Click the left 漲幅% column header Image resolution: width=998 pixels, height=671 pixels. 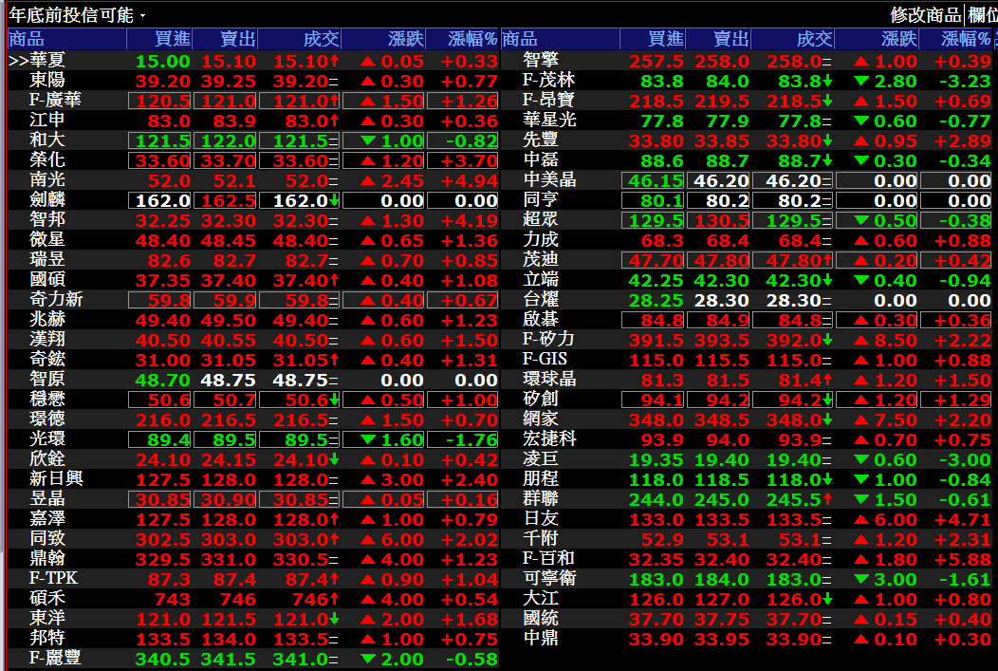coord(472,39)
